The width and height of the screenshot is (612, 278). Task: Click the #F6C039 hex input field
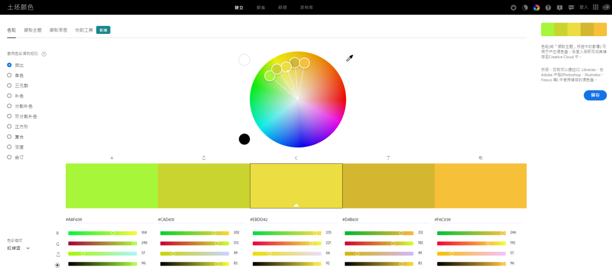coord(478,220)
